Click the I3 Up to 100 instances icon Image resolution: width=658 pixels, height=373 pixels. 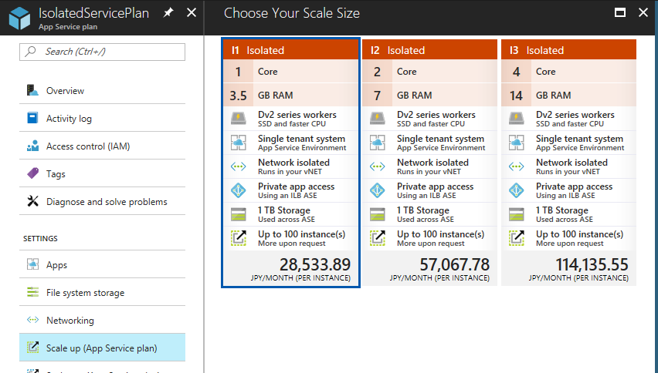point(516,238)
